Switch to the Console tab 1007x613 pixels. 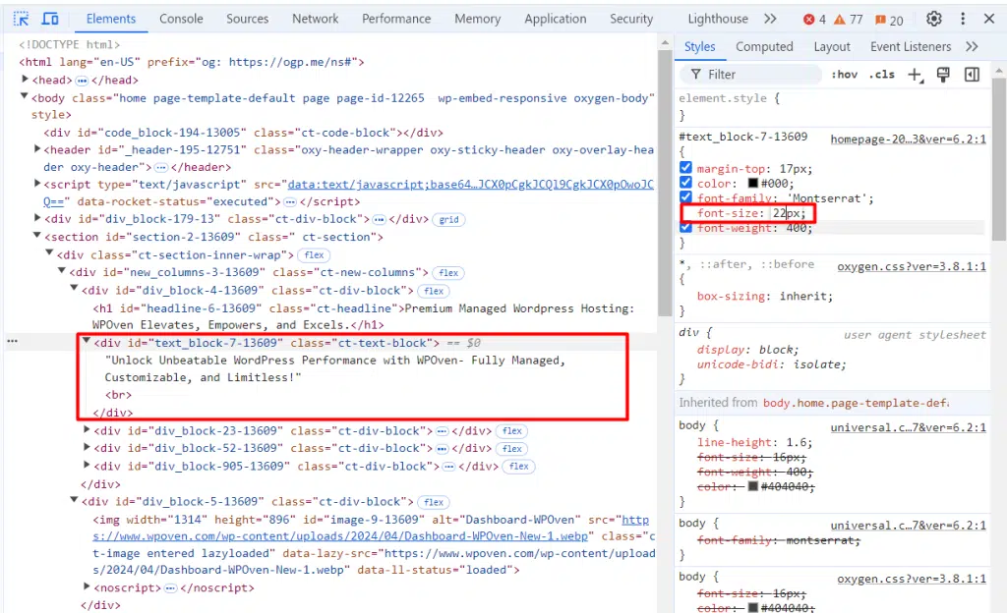(181, 19)
